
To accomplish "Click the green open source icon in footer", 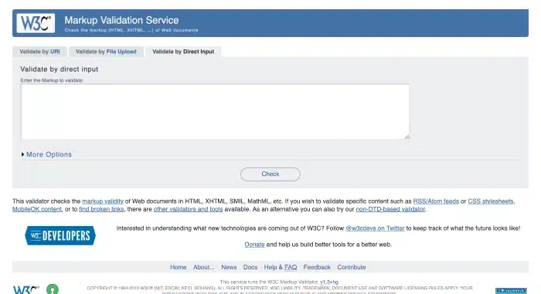I will coord(53,289).
